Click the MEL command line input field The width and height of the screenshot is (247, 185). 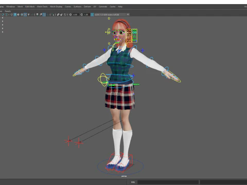(168, 182)
